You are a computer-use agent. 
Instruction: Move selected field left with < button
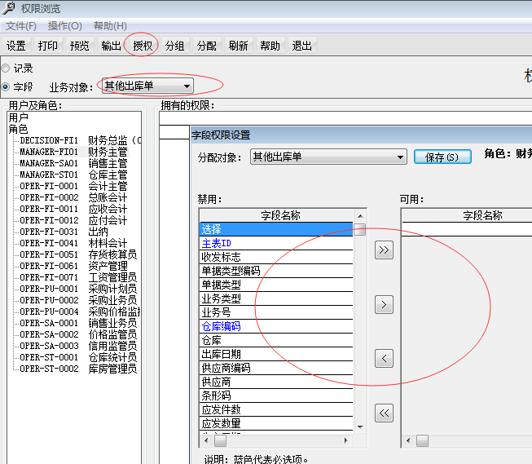coord(384,358)
